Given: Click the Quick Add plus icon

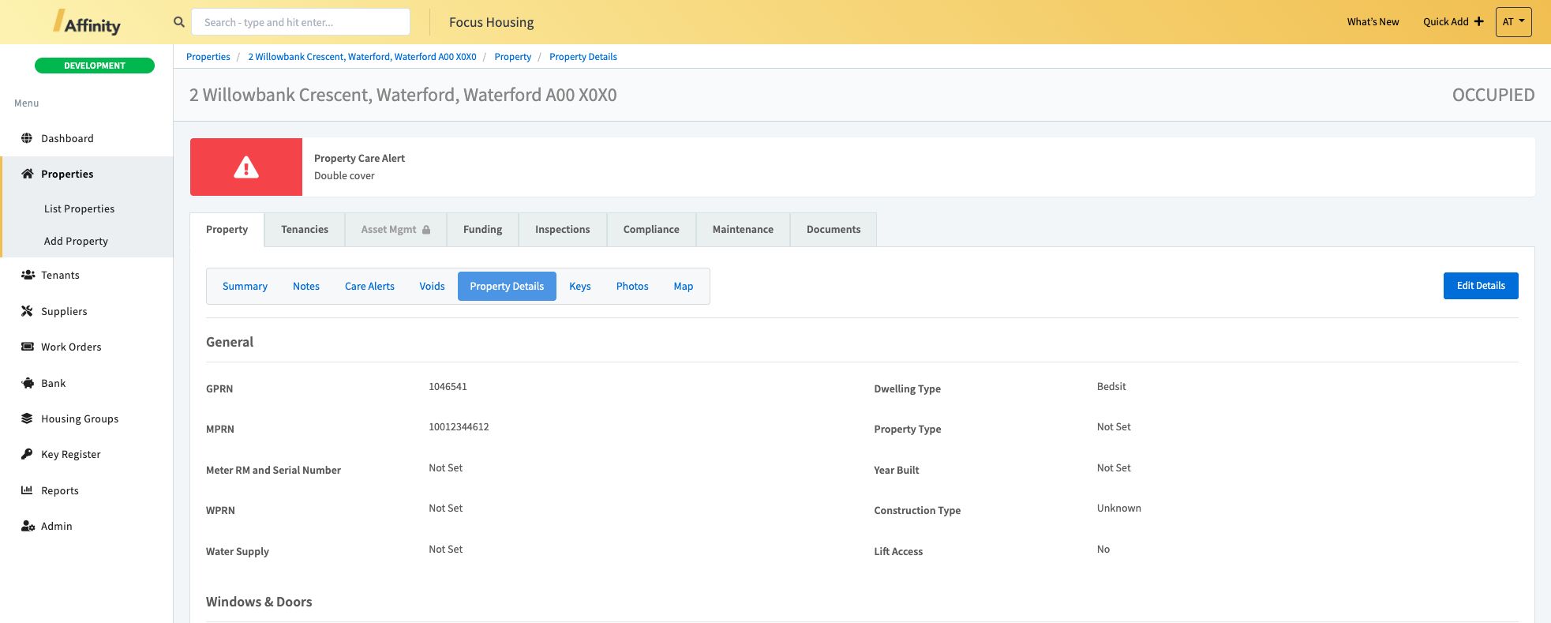Looking at the screenshot, I should 1478,21.
